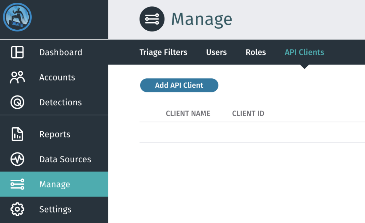Click the CLIENT ID column header
This screenshot has width=365, height=223.
[x=248, y=113]
